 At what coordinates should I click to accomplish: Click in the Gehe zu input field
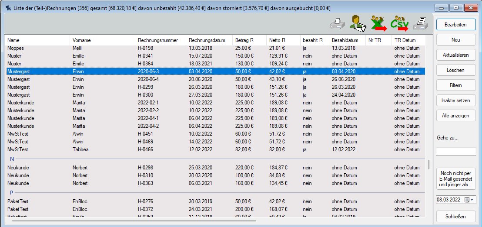click(x=456, y=152)
